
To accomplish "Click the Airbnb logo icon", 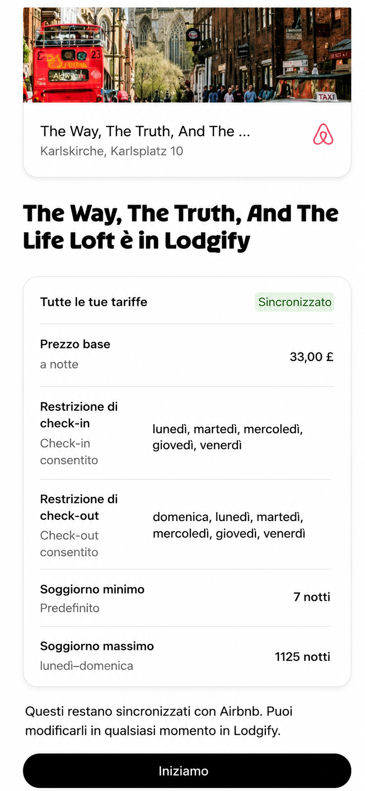I will pyautogui.click(x=323, y=135).
